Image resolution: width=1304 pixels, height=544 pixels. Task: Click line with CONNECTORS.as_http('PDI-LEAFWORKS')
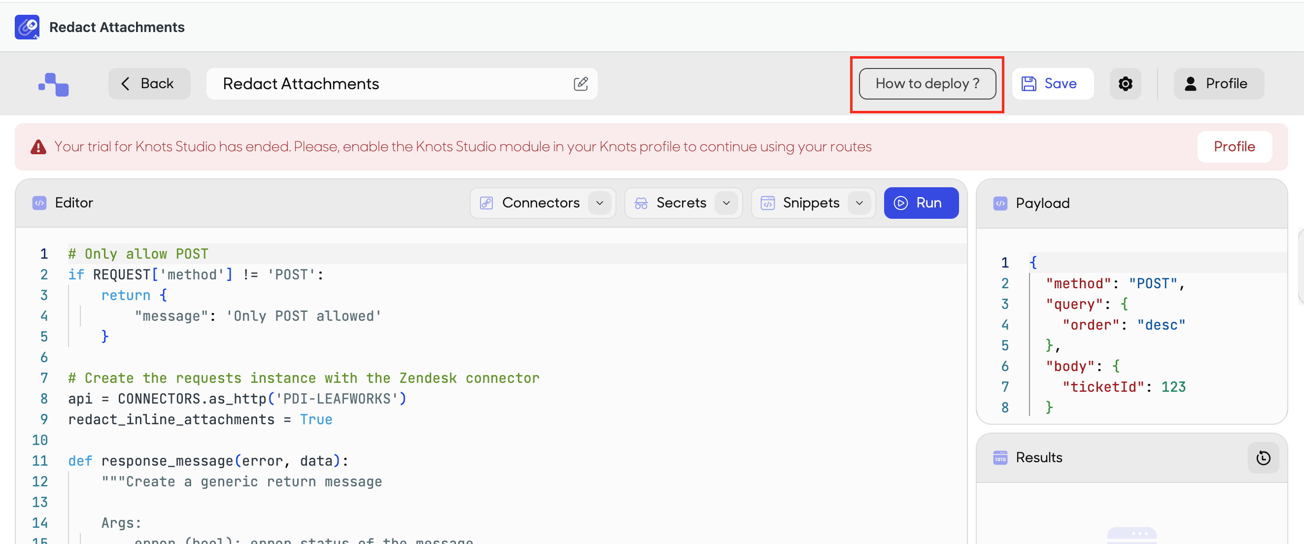click(238, 399)
